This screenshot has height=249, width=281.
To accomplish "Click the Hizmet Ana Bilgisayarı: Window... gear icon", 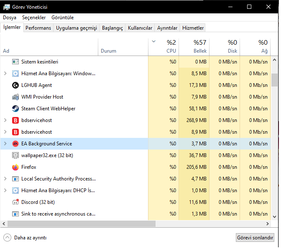I will (15, 74).
